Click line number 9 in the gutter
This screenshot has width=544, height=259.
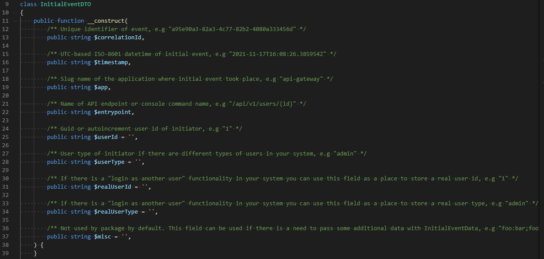pyautogui.click(x=7, y=4)
